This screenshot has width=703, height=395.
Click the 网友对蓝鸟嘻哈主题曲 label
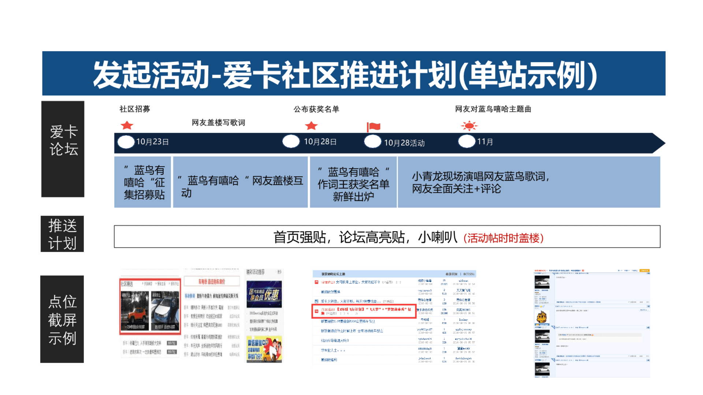(493, 109)
